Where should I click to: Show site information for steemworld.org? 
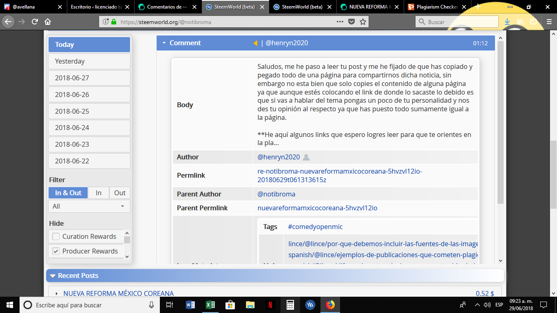click(x=106, y=22)
